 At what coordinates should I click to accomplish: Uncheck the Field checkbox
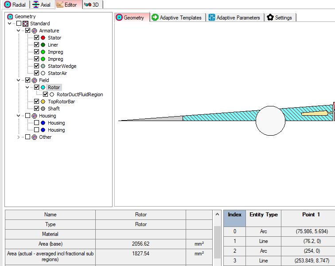27,80
